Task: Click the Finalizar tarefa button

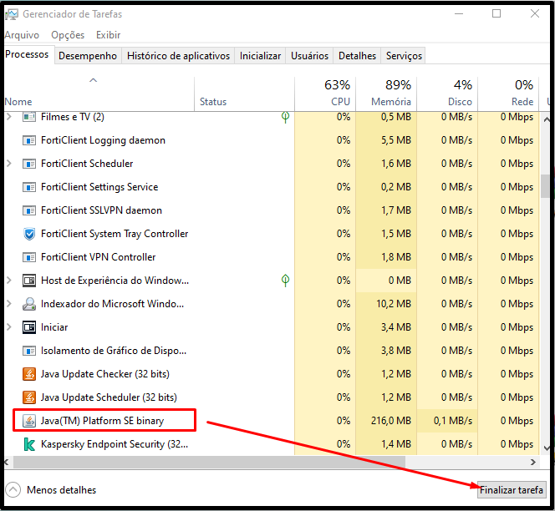Action: 512,490
